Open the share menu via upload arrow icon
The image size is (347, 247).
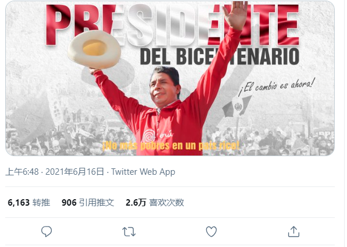click(x=293, y=231)
